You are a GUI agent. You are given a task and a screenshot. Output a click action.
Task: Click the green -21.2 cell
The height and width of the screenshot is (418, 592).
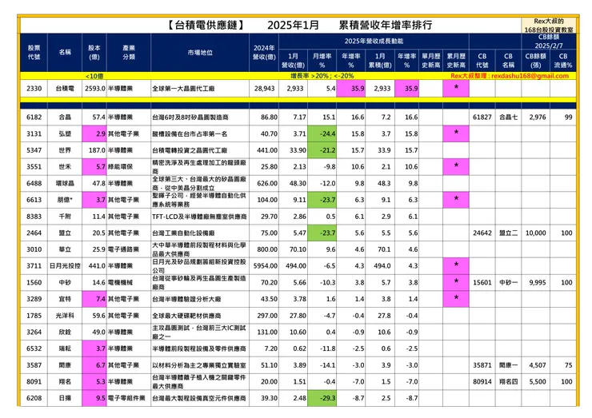click(x=322, y=150)
